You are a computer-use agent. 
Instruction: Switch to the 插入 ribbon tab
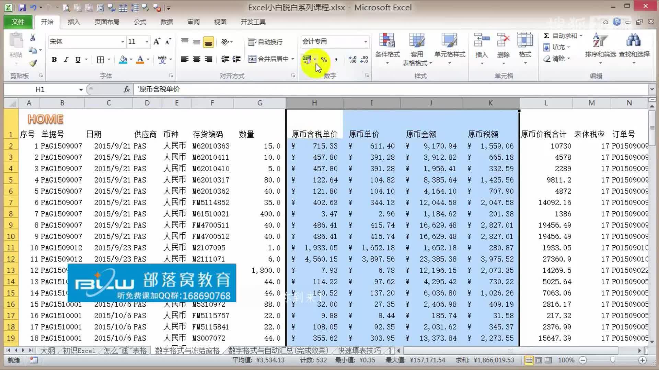[x=74, y=22]
